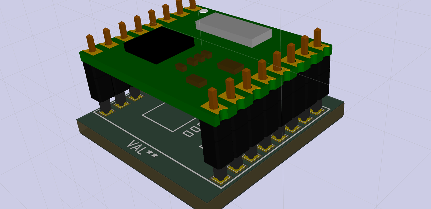This screenshot has height=209, width=431.
Task: Click the largest brown SMD component
Action: coord(230,66)
